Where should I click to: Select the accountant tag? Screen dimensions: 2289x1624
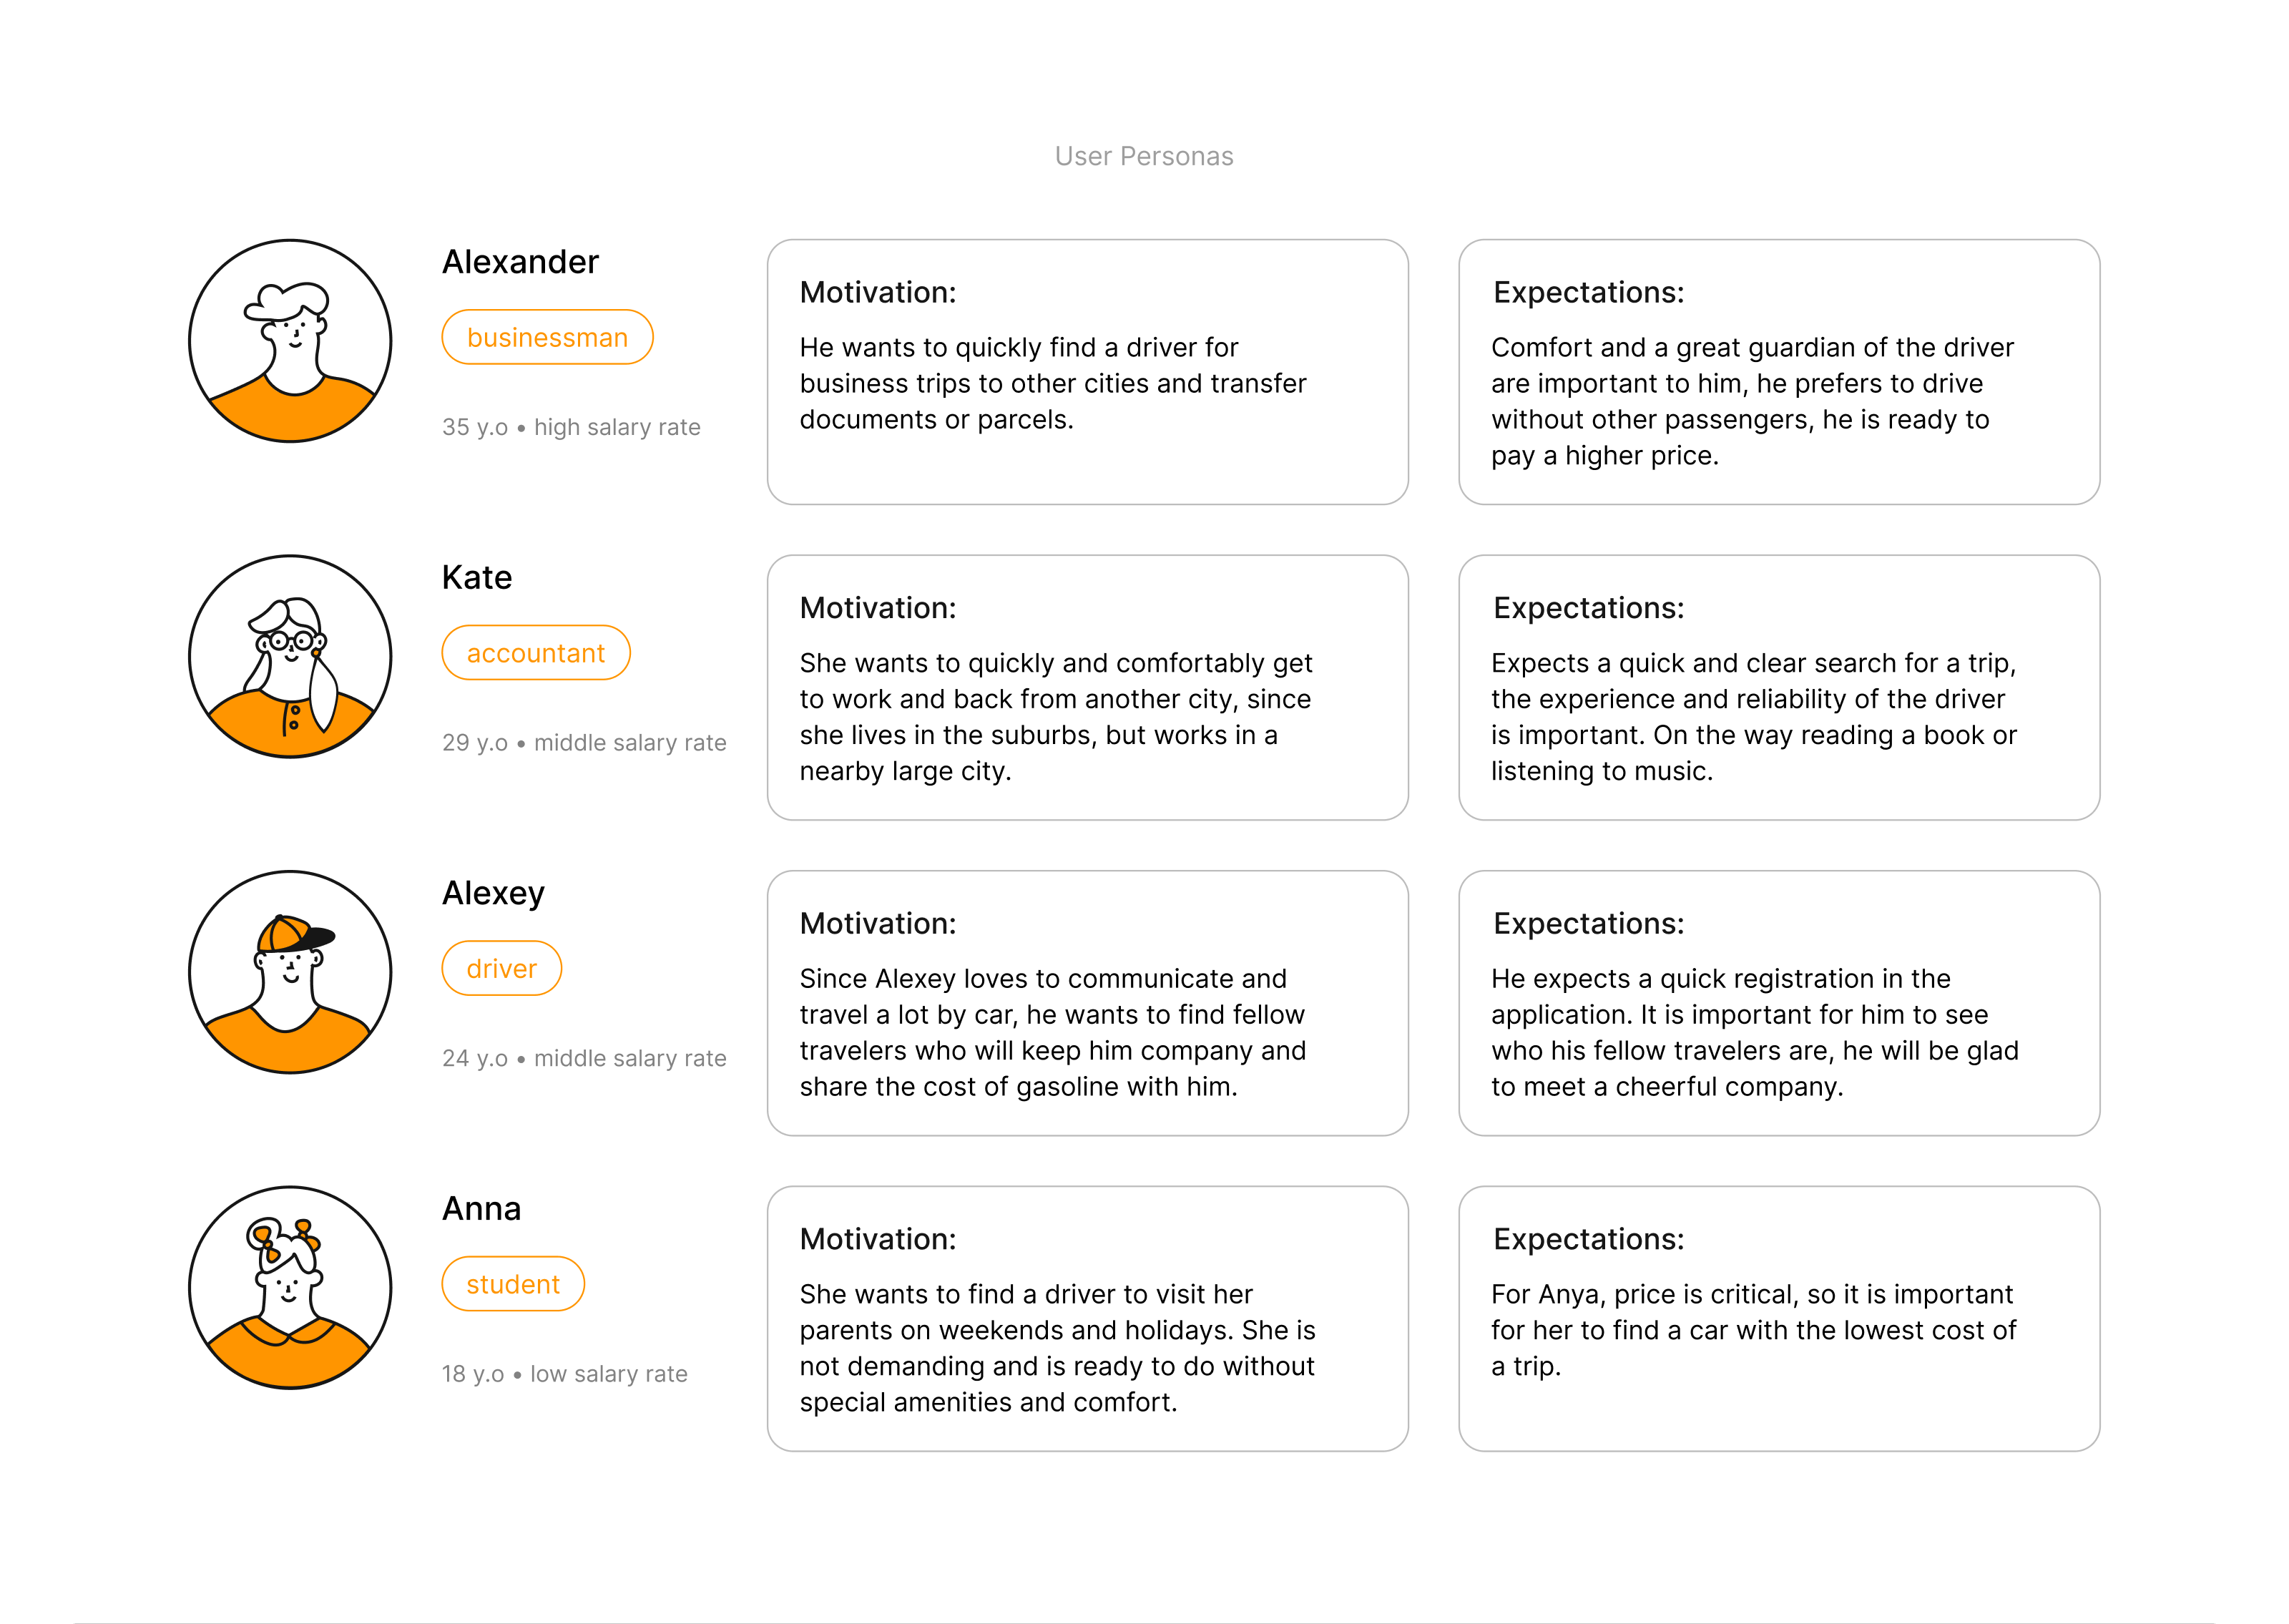point(536,653)
